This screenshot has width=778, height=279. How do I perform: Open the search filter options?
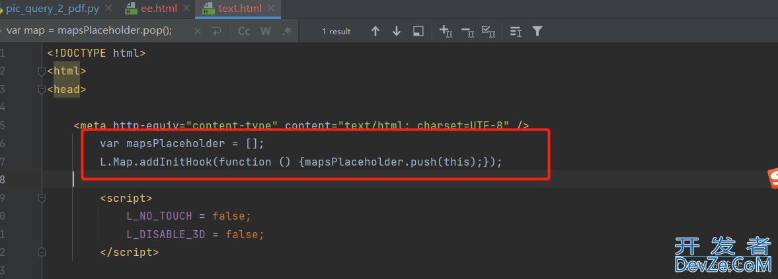coord(537,31)
